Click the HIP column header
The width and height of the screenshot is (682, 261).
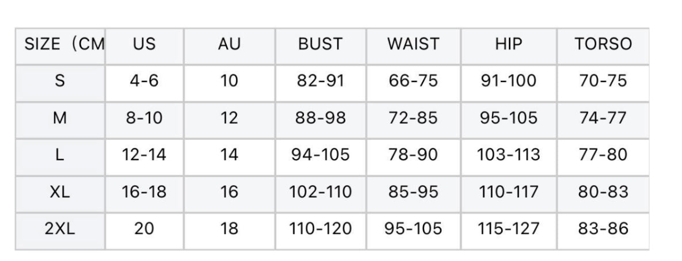point(508,44)
